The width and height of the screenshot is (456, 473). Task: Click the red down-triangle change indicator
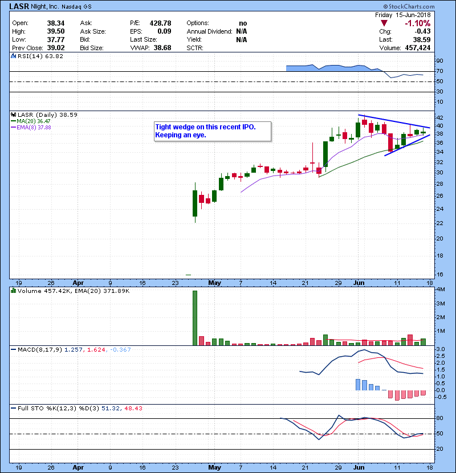(384, 23)
